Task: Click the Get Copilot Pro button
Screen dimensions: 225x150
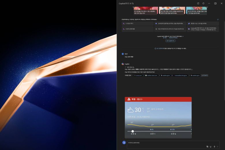Action: [x=170, y=41]
